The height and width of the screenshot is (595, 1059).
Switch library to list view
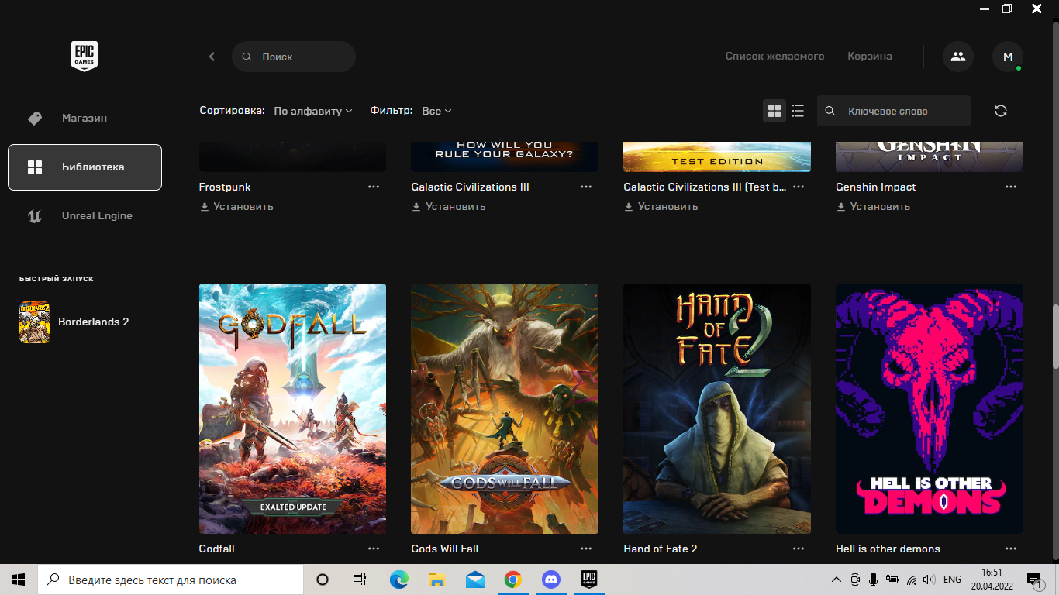798,111
